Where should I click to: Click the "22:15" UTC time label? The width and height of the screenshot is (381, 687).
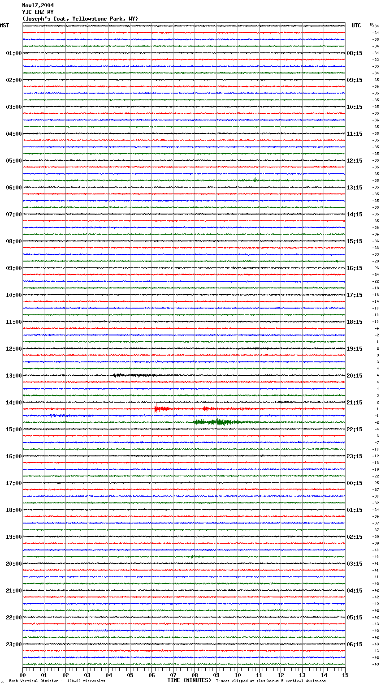(355, 429)
